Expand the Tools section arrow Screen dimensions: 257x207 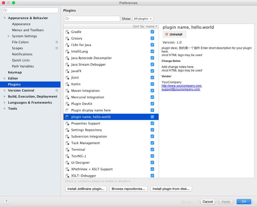pyautogui.click(x=5, y=109)
